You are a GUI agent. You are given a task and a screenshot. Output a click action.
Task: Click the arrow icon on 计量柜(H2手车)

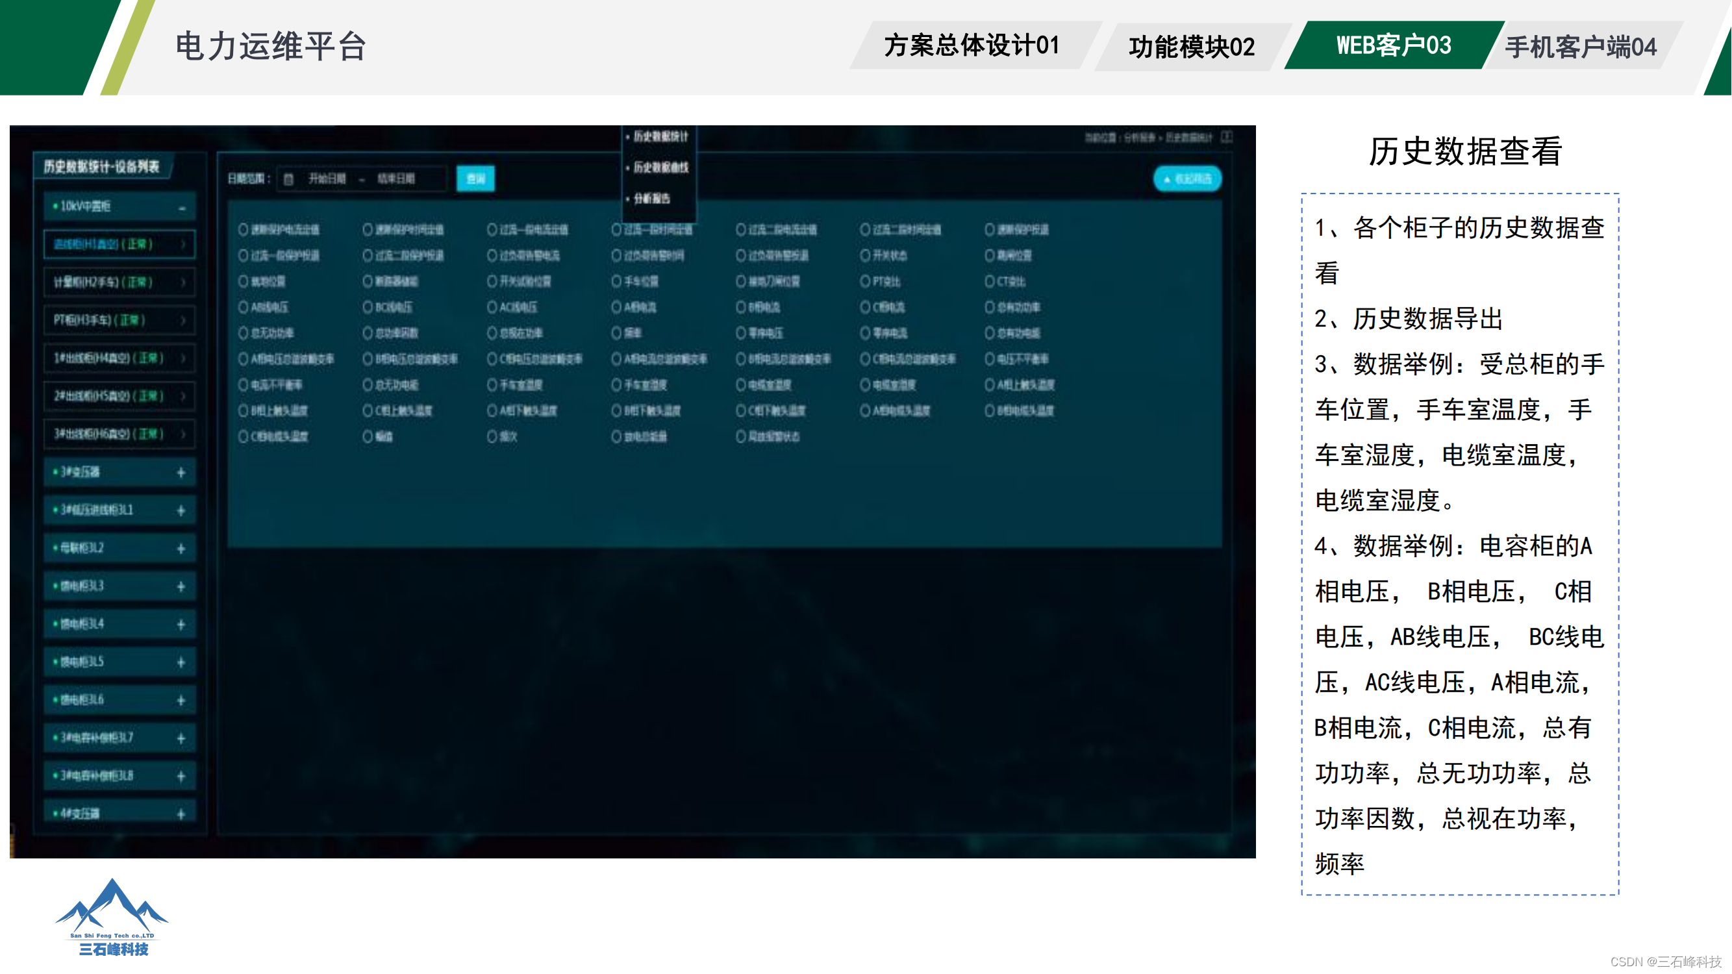[183, 282]
